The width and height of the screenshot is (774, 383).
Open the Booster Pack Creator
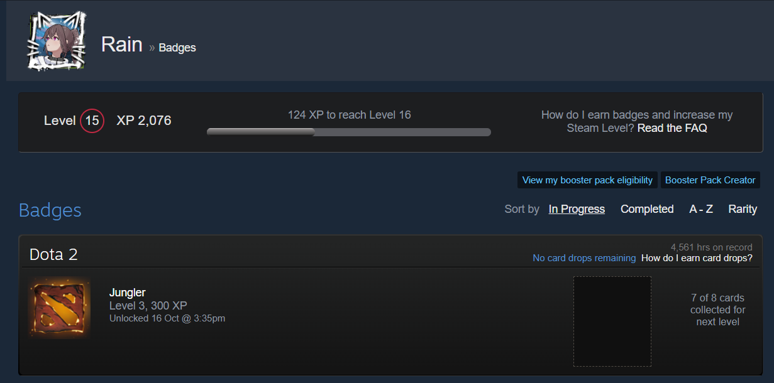point(710,180)
